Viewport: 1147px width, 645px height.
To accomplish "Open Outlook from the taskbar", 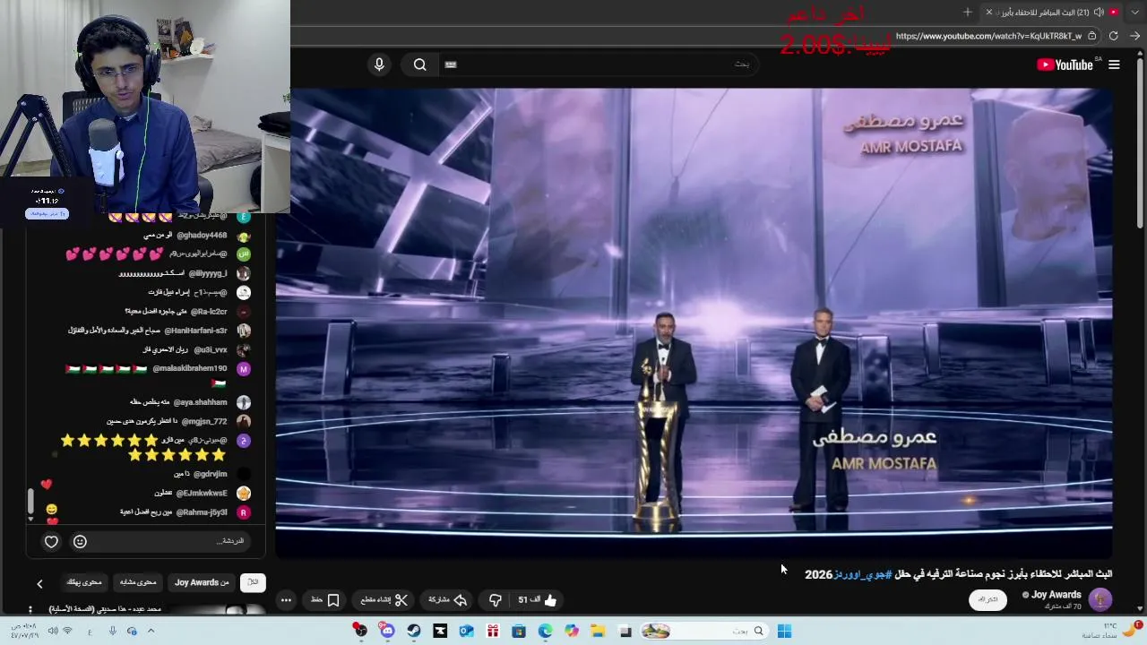I will tap(466, 631).
